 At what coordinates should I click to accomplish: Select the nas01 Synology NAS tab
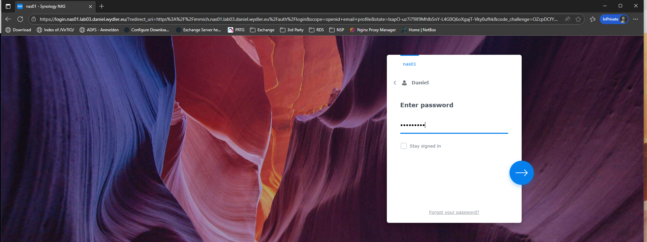[51, 6]
